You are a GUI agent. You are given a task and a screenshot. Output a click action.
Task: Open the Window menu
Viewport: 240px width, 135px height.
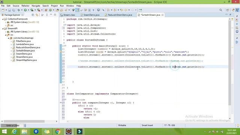coord(70,6)
